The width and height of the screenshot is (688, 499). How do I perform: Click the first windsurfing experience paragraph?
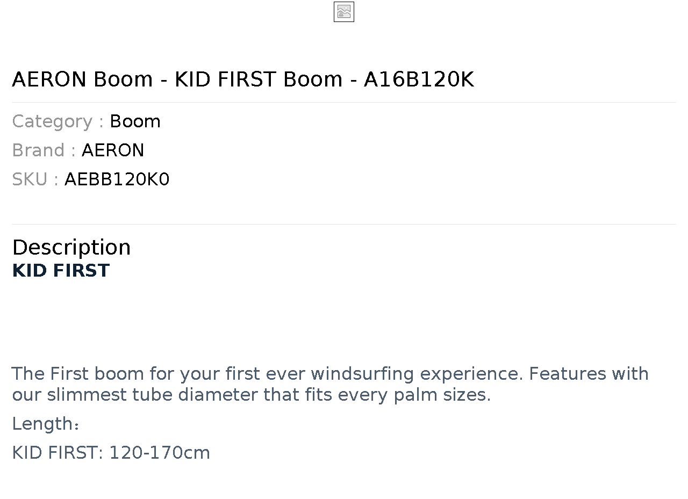click(x=330, y=384)
